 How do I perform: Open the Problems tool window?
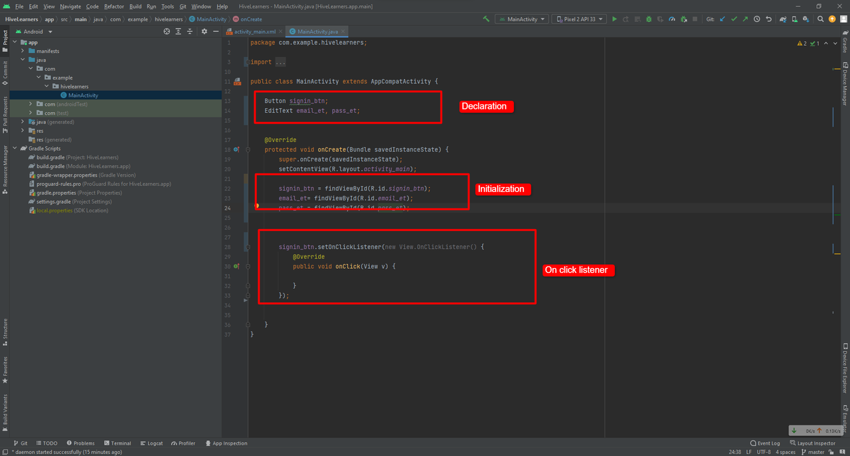click(x=80, y=443)
